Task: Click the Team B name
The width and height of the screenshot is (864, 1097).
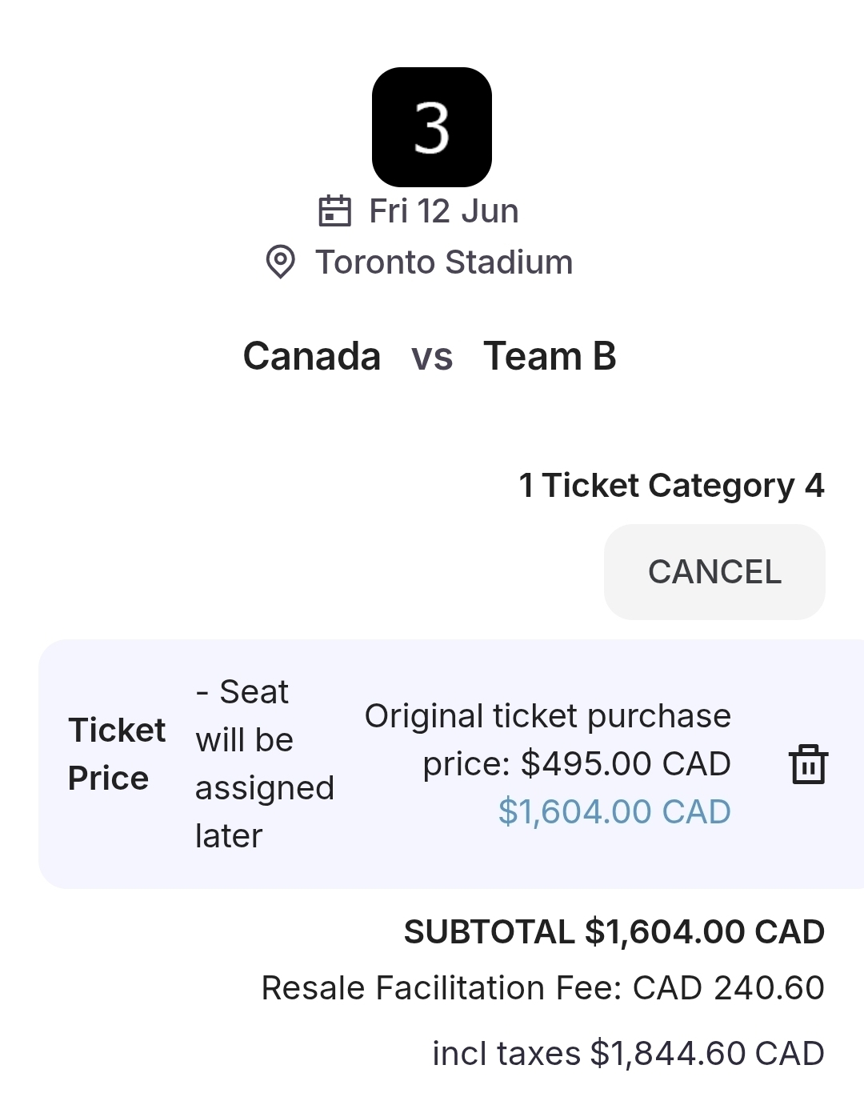Action: pyautogui.click(x=550, y=356)
